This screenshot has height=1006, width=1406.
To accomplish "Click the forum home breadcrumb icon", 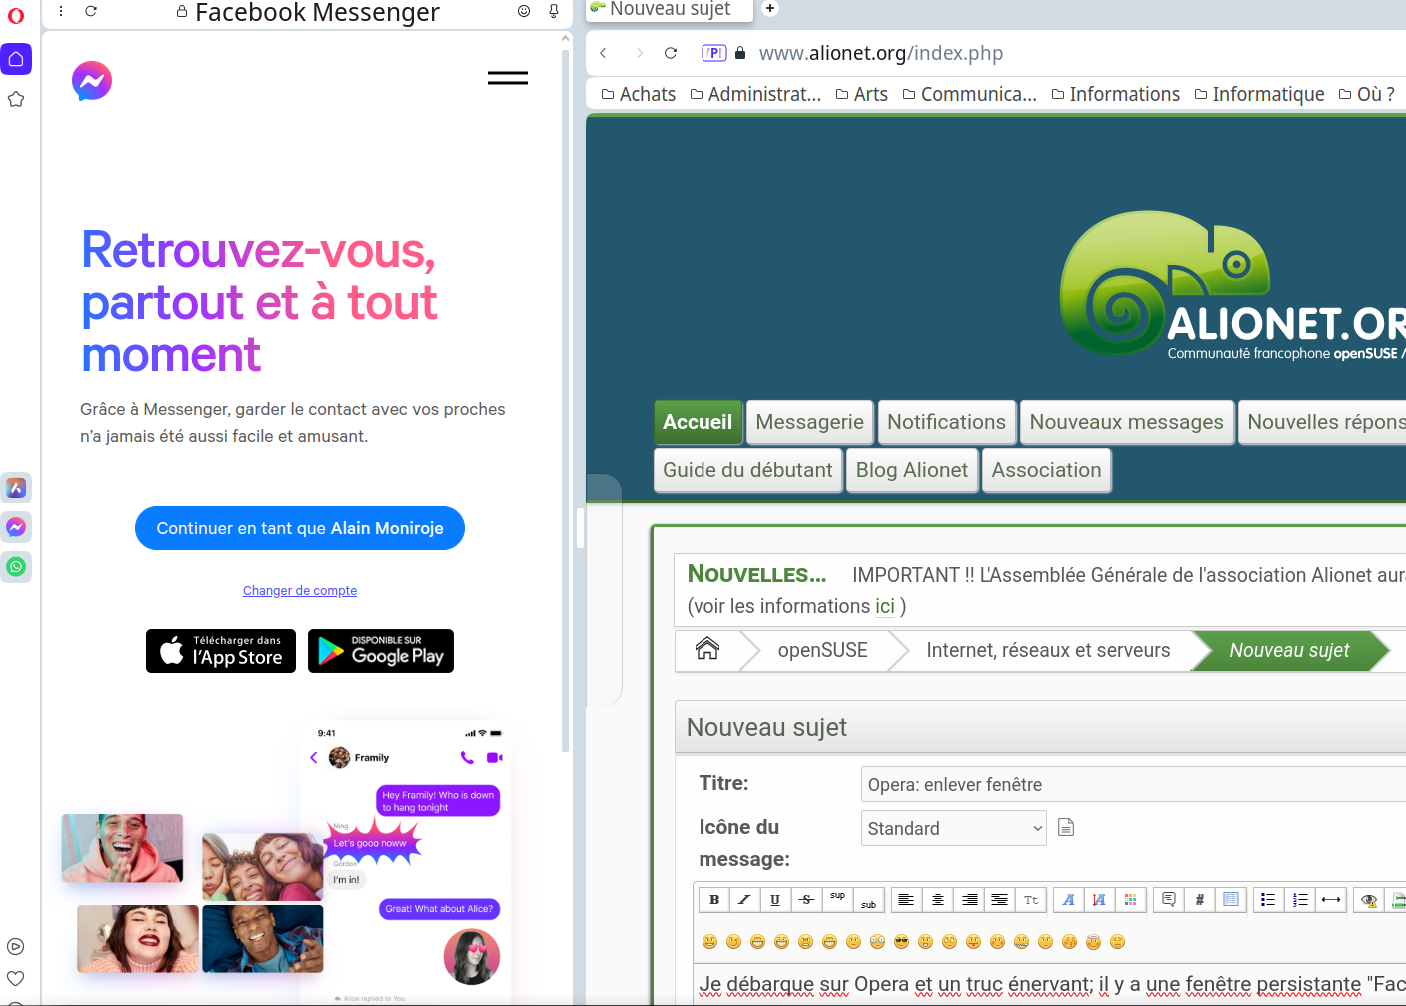I will 707,649.
